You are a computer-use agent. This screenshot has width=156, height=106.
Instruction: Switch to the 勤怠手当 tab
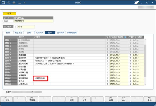tap(18, 32)
